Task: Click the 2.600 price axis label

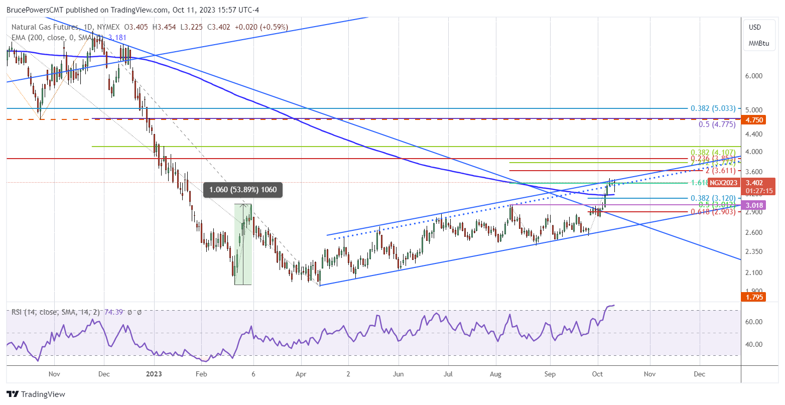Action: (x=755, y=232)
